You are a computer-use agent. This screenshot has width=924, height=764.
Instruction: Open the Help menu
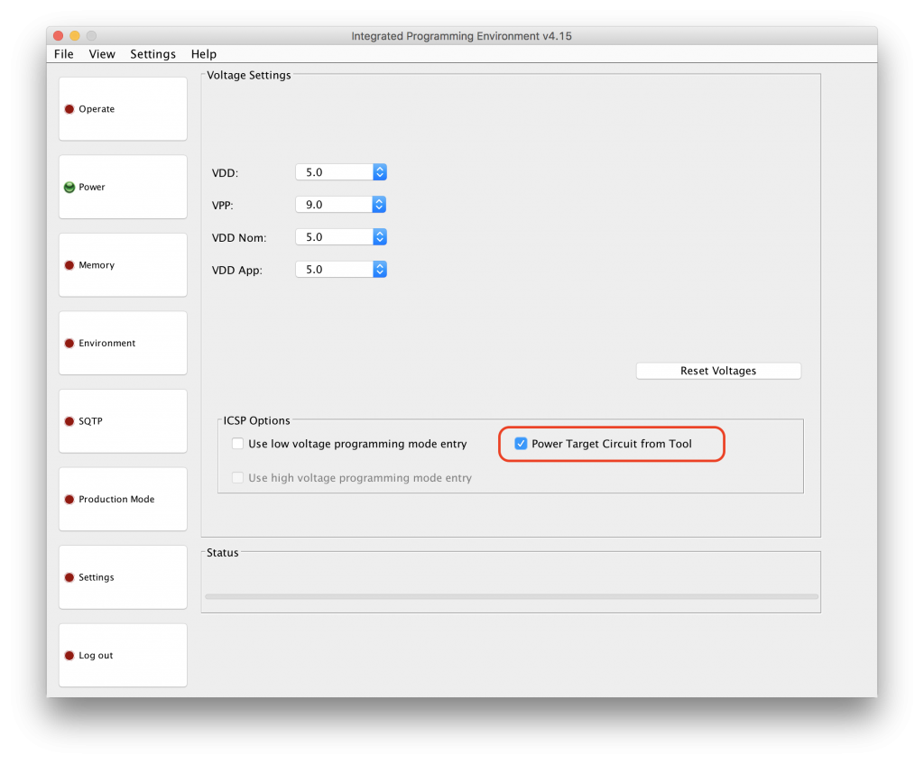point(204,54)
